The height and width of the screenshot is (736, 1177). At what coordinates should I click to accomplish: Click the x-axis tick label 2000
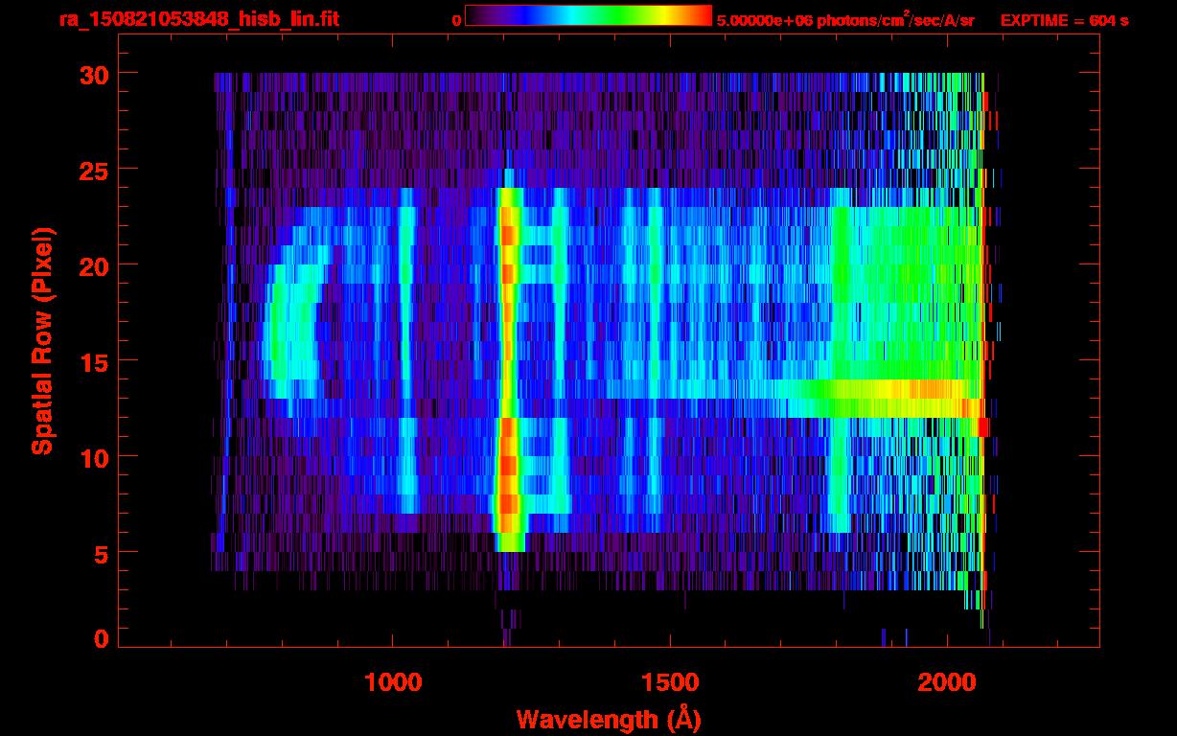[948, 682]
